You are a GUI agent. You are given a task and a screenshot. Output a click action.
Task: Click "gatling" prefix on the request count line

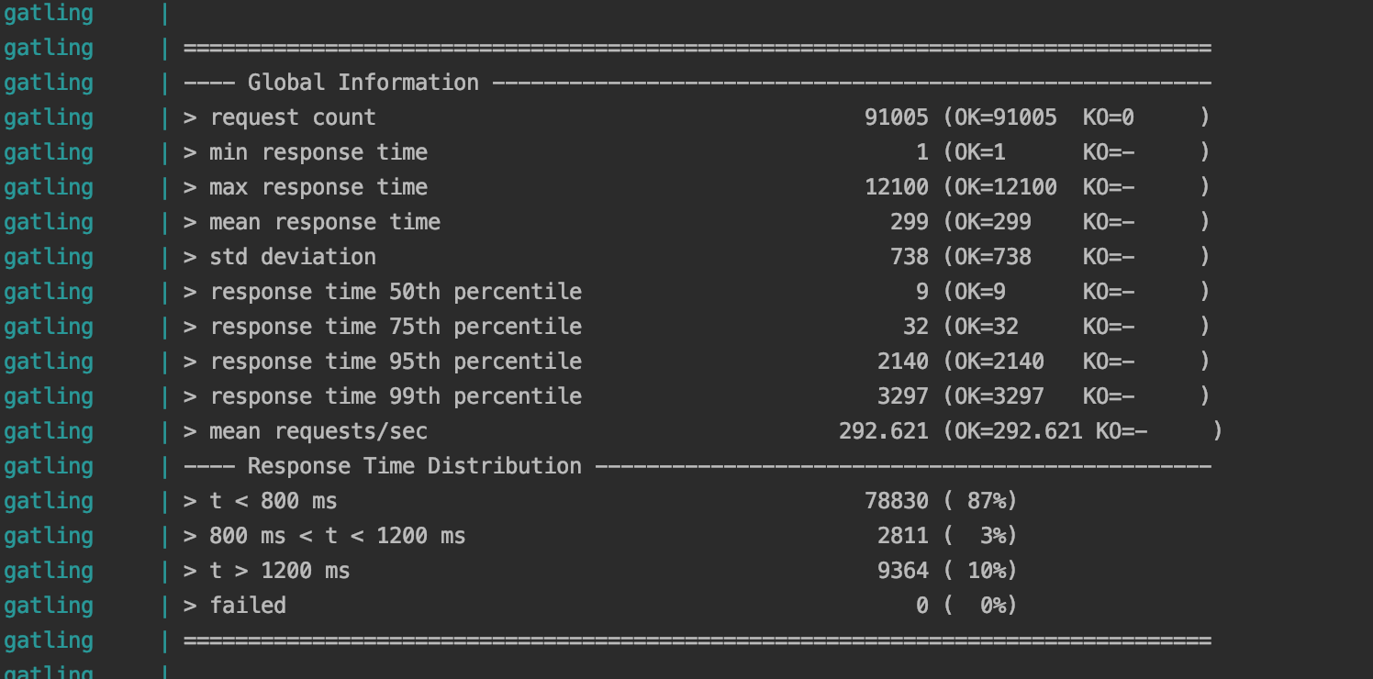tap(49, 117)
